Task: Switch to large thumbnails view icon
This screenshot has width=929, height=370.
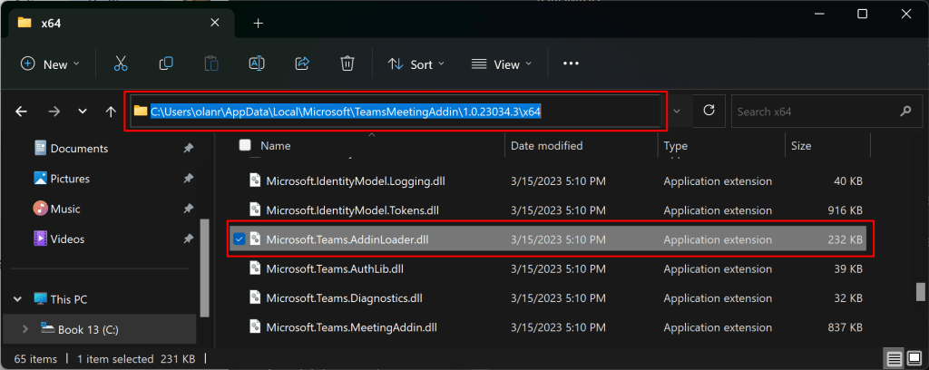Action: coord(914,358)
